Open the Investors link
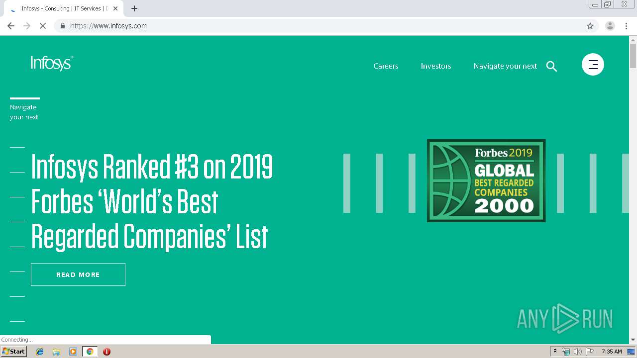This screenshot has height=358, width=637. coord(436,66)
